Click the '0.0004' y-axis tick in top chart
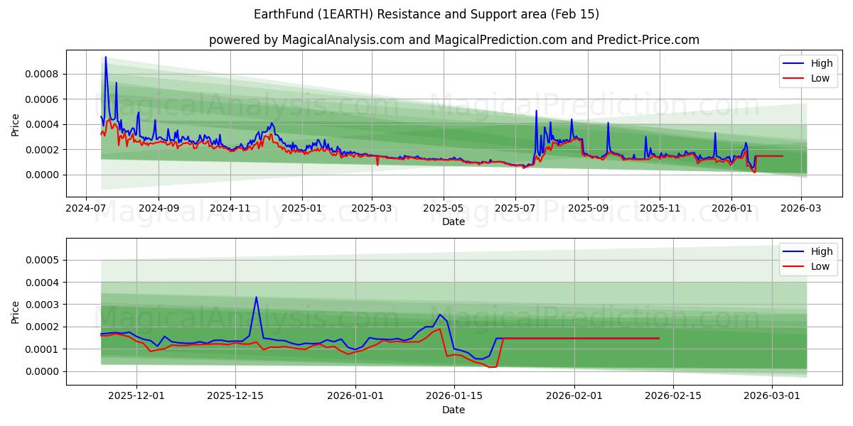 [x=44, y=124]
